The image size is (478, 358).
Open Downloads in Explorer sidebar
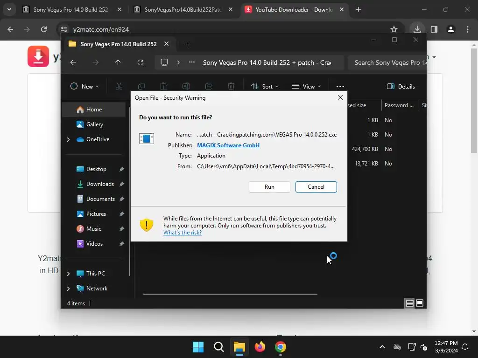click(100, 184)
